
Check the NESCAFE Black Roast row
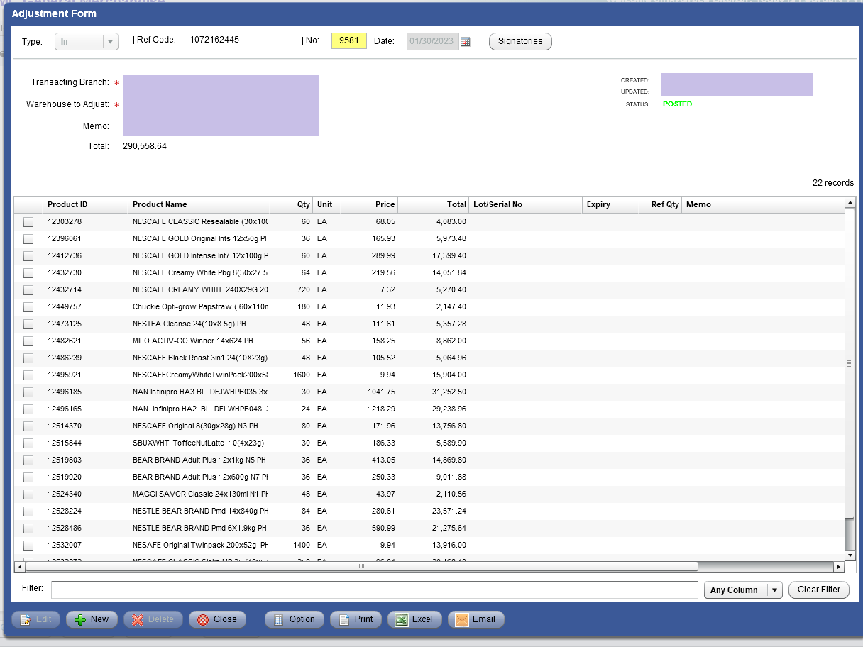pos(28,358)
